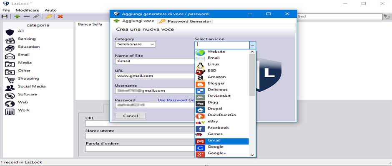This screenshot has width=392, height=166.
Task: Select the All shield category icon
Action: [x=10, y=32]
